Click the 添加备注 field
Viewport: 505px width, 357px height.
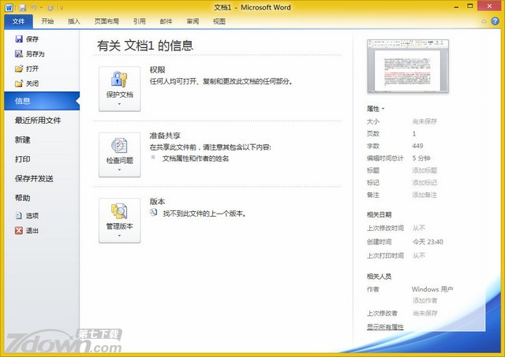[425, 195]
